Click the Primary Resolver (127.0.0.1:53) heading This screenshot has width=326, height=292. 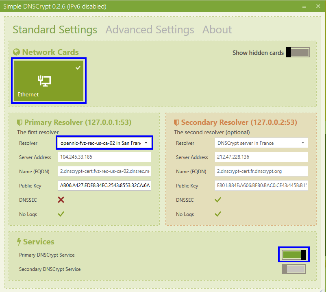point(78,122)
